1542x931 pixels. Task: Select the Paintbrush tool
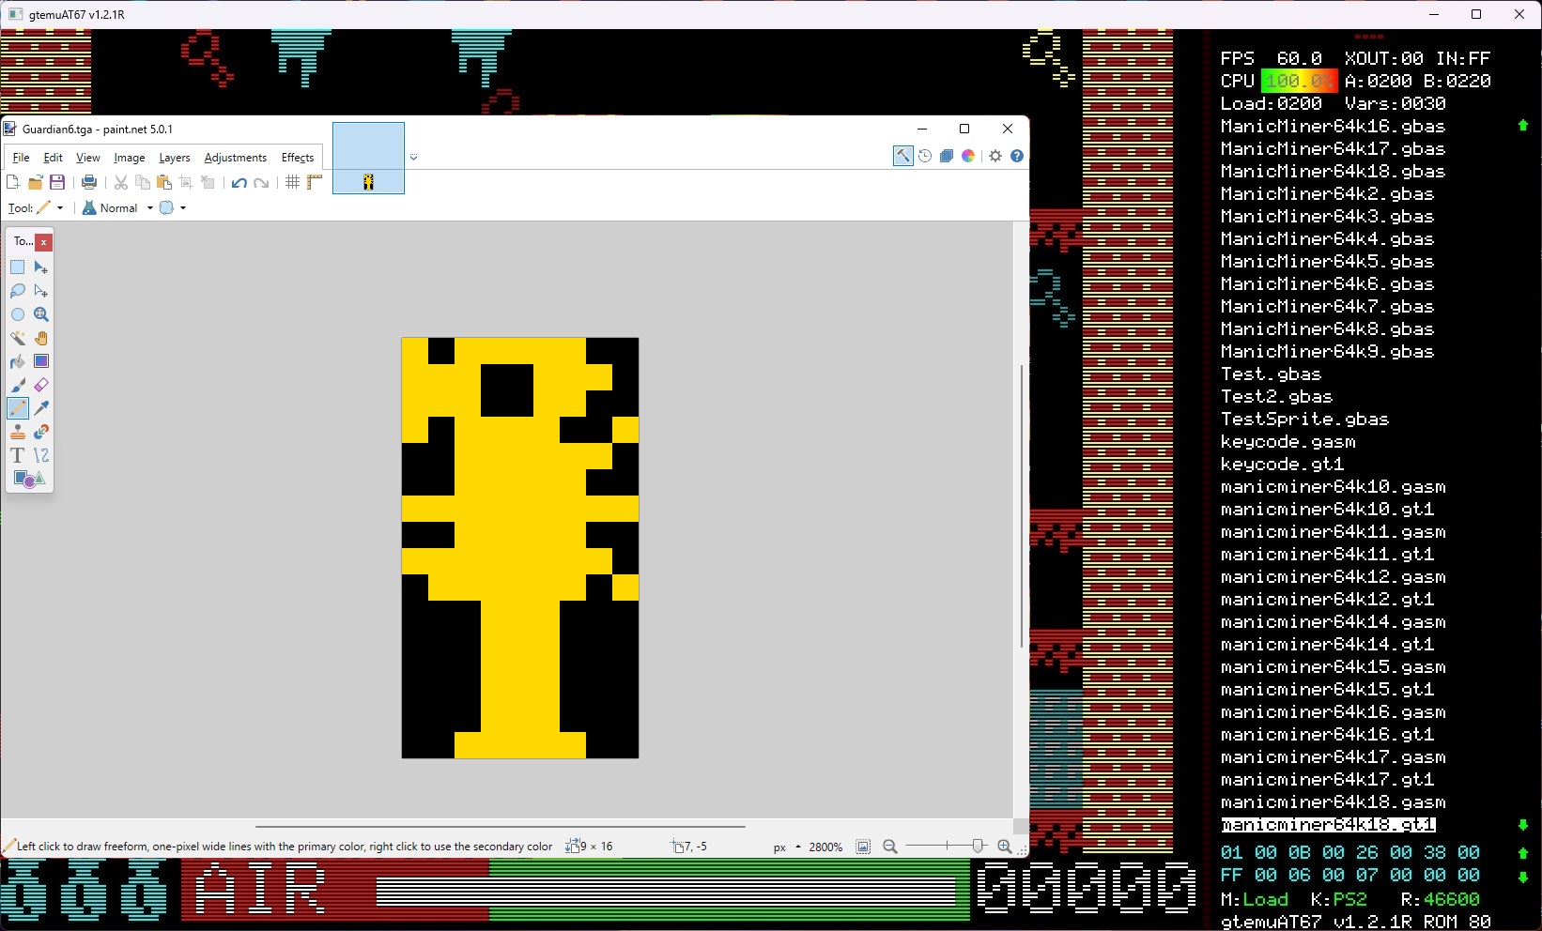tap(18, 385)
